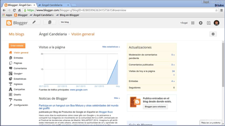The image size is (225, 126).
Task: Open a new browser tab
Action: (x=74, y=5)
